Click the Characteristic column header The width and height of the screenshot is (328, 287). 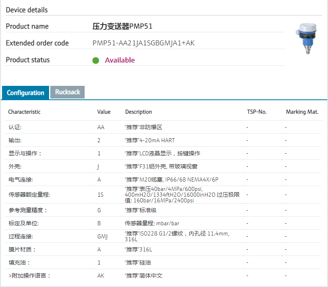pyautogui.click(x=24, y=112)
